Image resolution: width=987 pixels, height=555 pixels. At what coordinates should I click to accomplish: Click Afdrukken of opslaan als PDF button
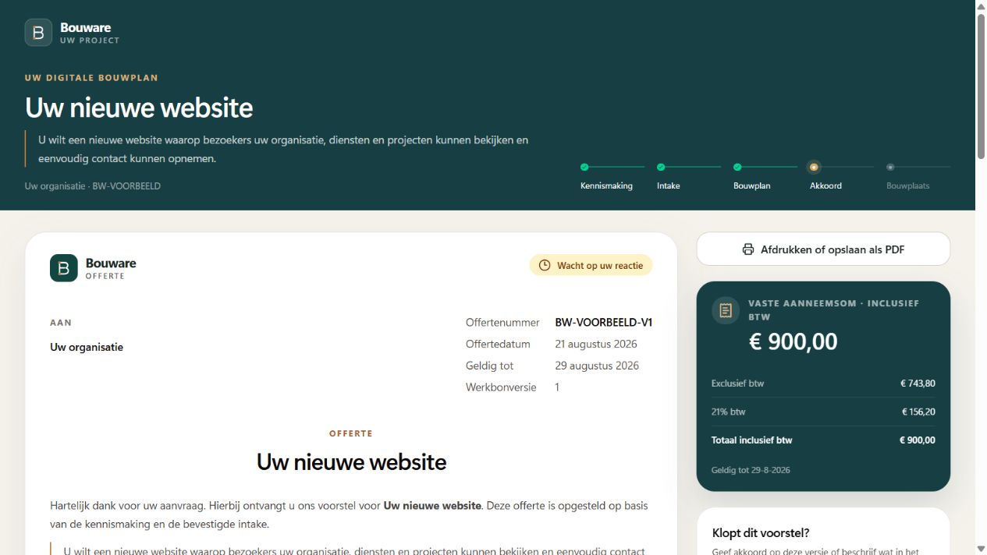tap(823, 249)
